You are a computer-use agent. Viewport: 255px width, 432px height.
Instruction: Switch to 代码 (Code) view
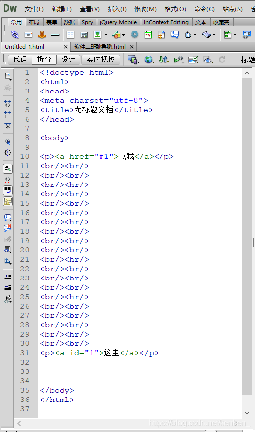(x=20, y=59)
